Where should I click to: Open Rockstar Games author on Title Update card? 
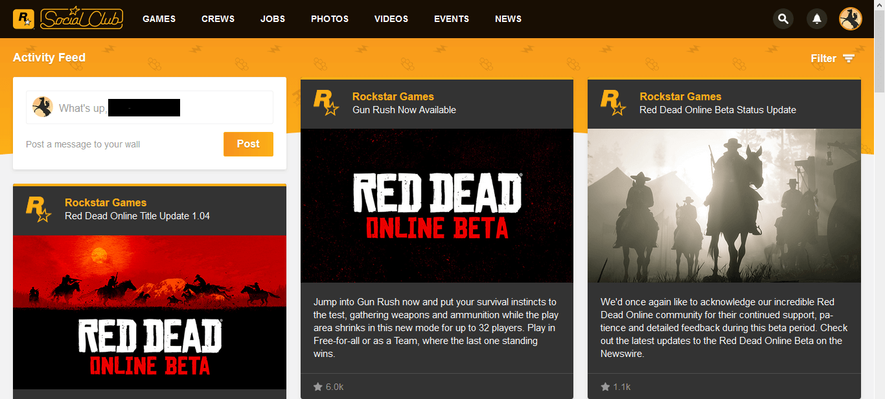click(x=106, y=202)
